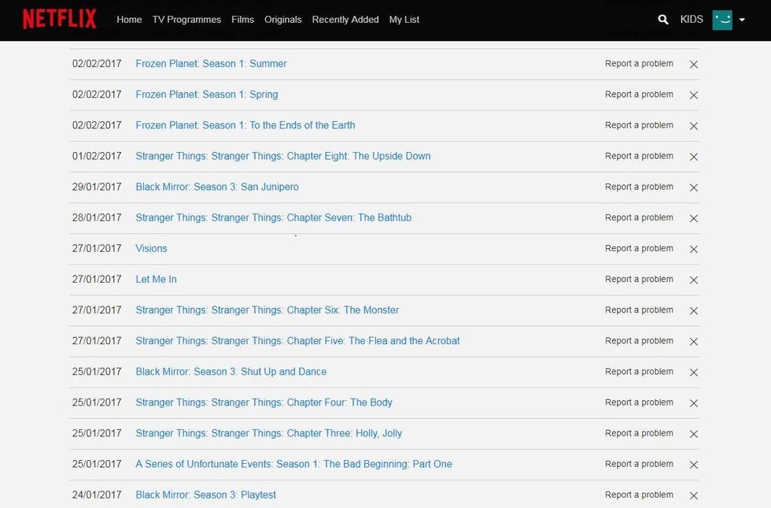
Task: Report a problem for Visions
Action: coord(639,248)
